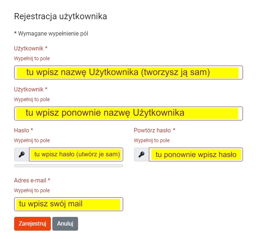Submit the form with Zarejestruj button
Image resolution: width=268 pixels, height=239 pixels.
coord(32,224)
